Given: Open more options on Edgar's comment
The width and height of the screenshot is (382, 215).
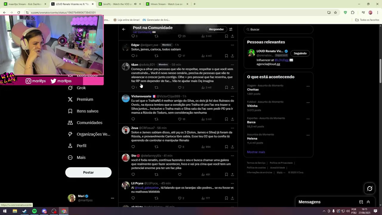Looking at the screenshot, I should 232,45.
